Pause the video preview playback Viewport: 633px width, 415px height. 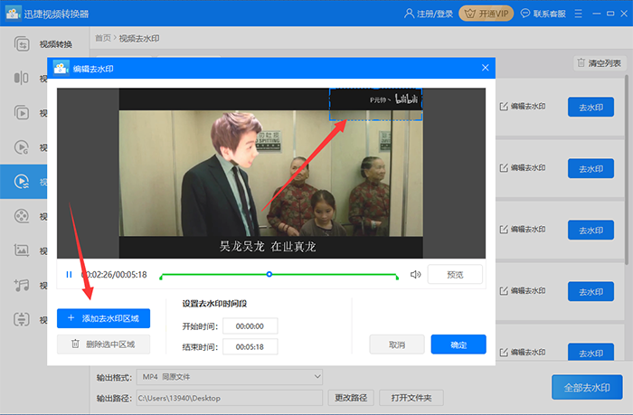click(x=69, y=274)
